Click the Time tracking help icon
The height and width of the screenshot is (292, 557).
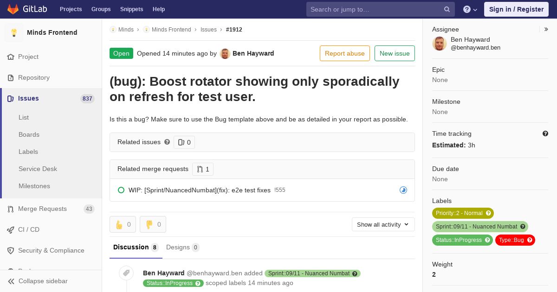545,133
